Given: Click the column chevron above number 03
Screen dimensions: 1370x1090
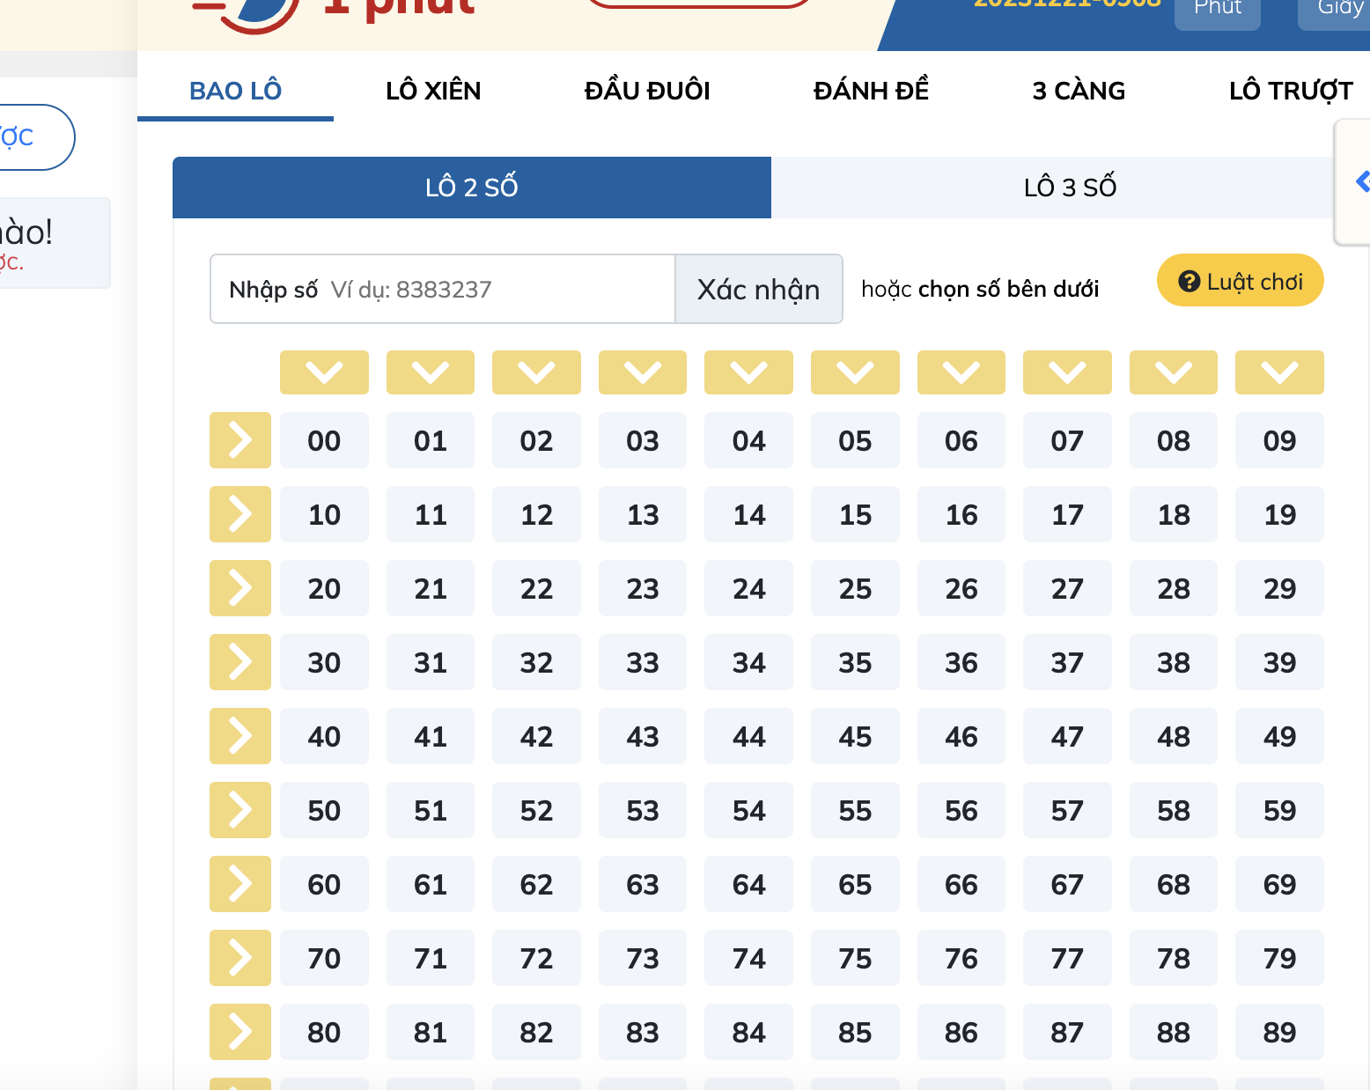Looking at the screenshot, I should pos(643,372).
